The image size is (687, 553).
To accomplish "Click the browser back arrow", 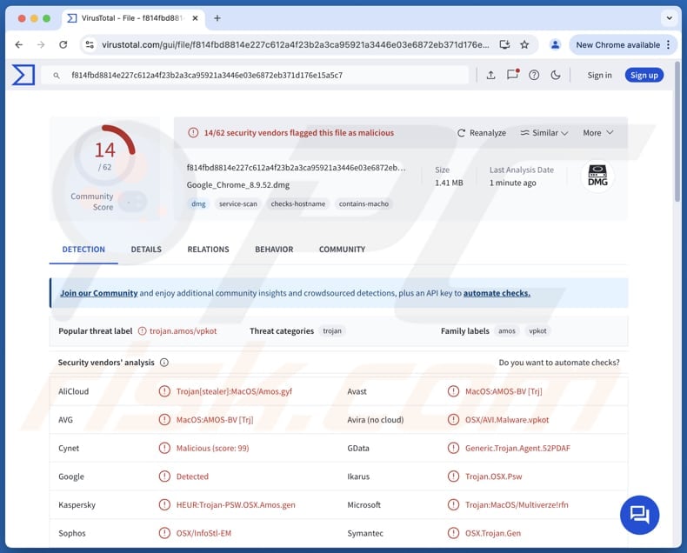I will point(19,44).
